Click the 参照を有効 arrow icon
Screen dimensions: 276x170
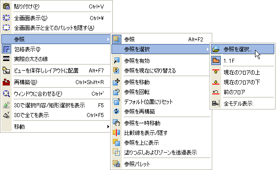pos(116,61)
